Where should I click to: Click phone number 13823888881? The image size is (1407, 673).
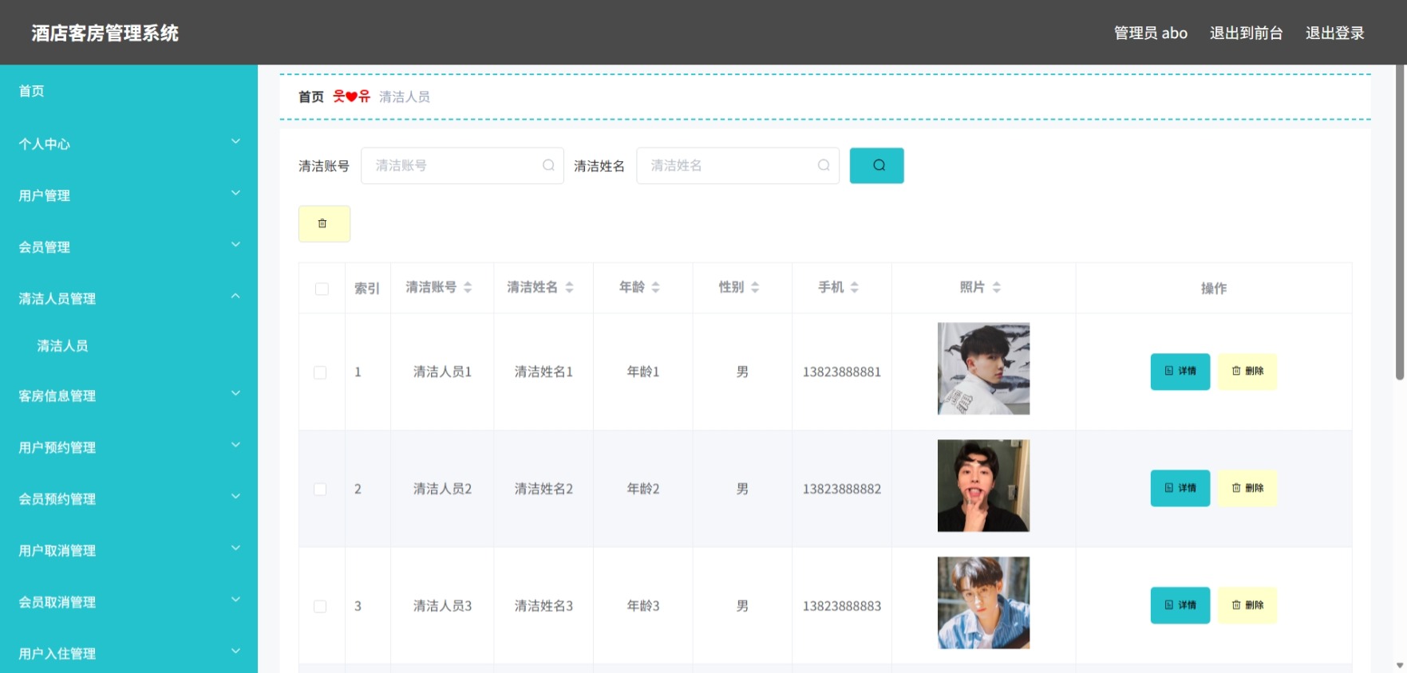click(842, 372)
